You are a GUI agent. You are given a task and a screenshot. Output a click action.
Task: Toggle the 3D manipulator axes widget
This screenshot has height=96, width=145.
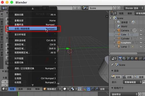coord(84,89)
